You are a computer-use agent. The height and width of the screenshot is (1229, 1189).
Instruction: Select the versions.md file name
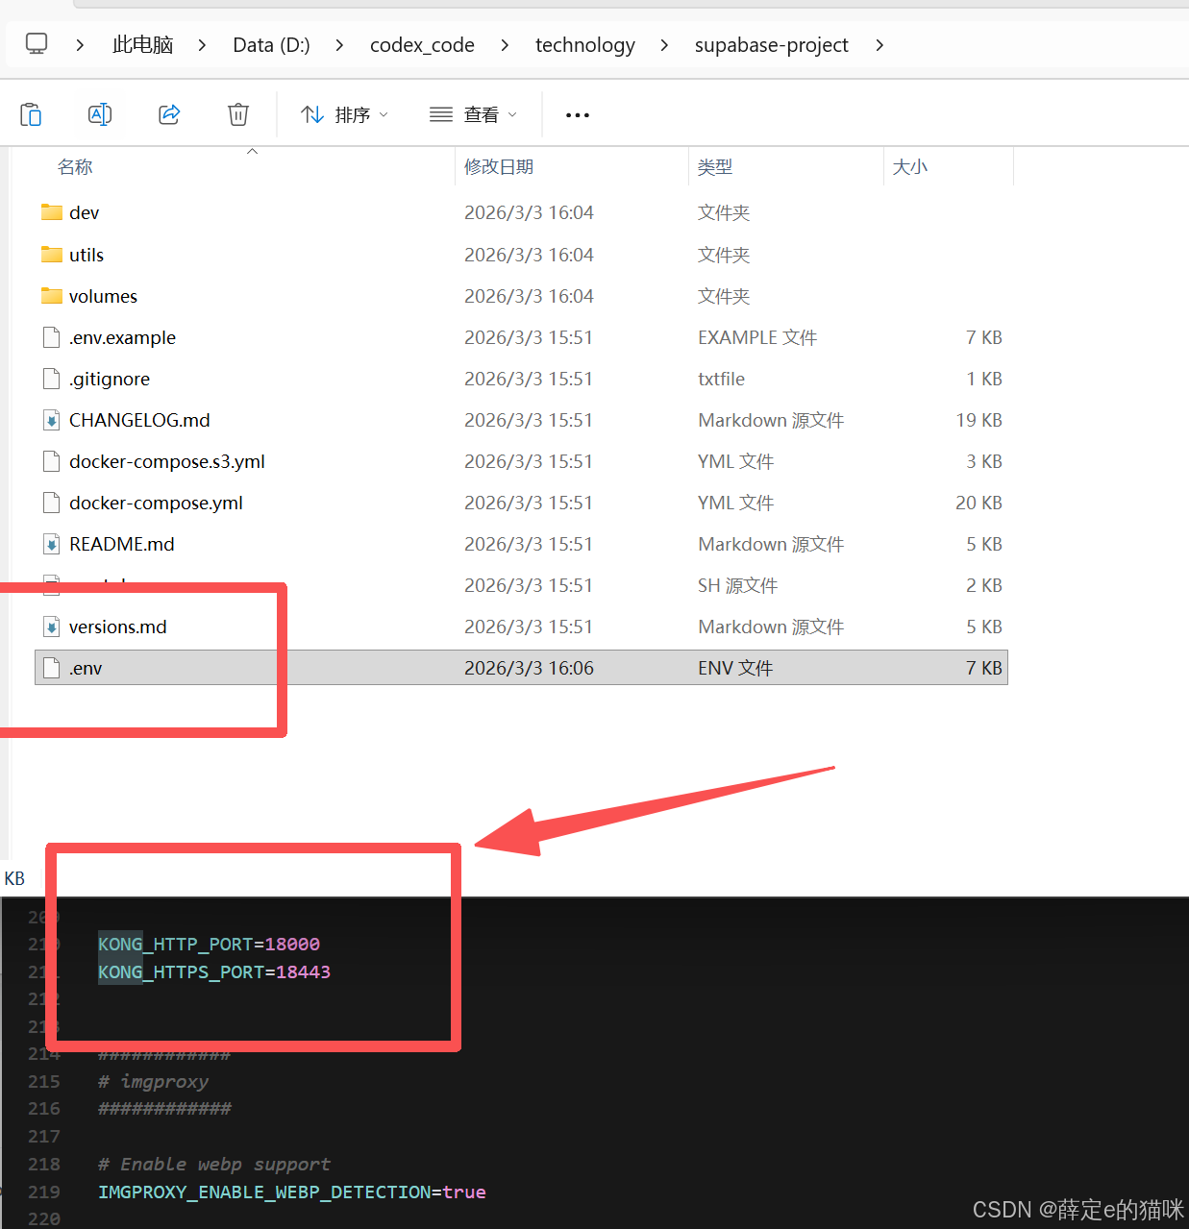coord(118,627)
